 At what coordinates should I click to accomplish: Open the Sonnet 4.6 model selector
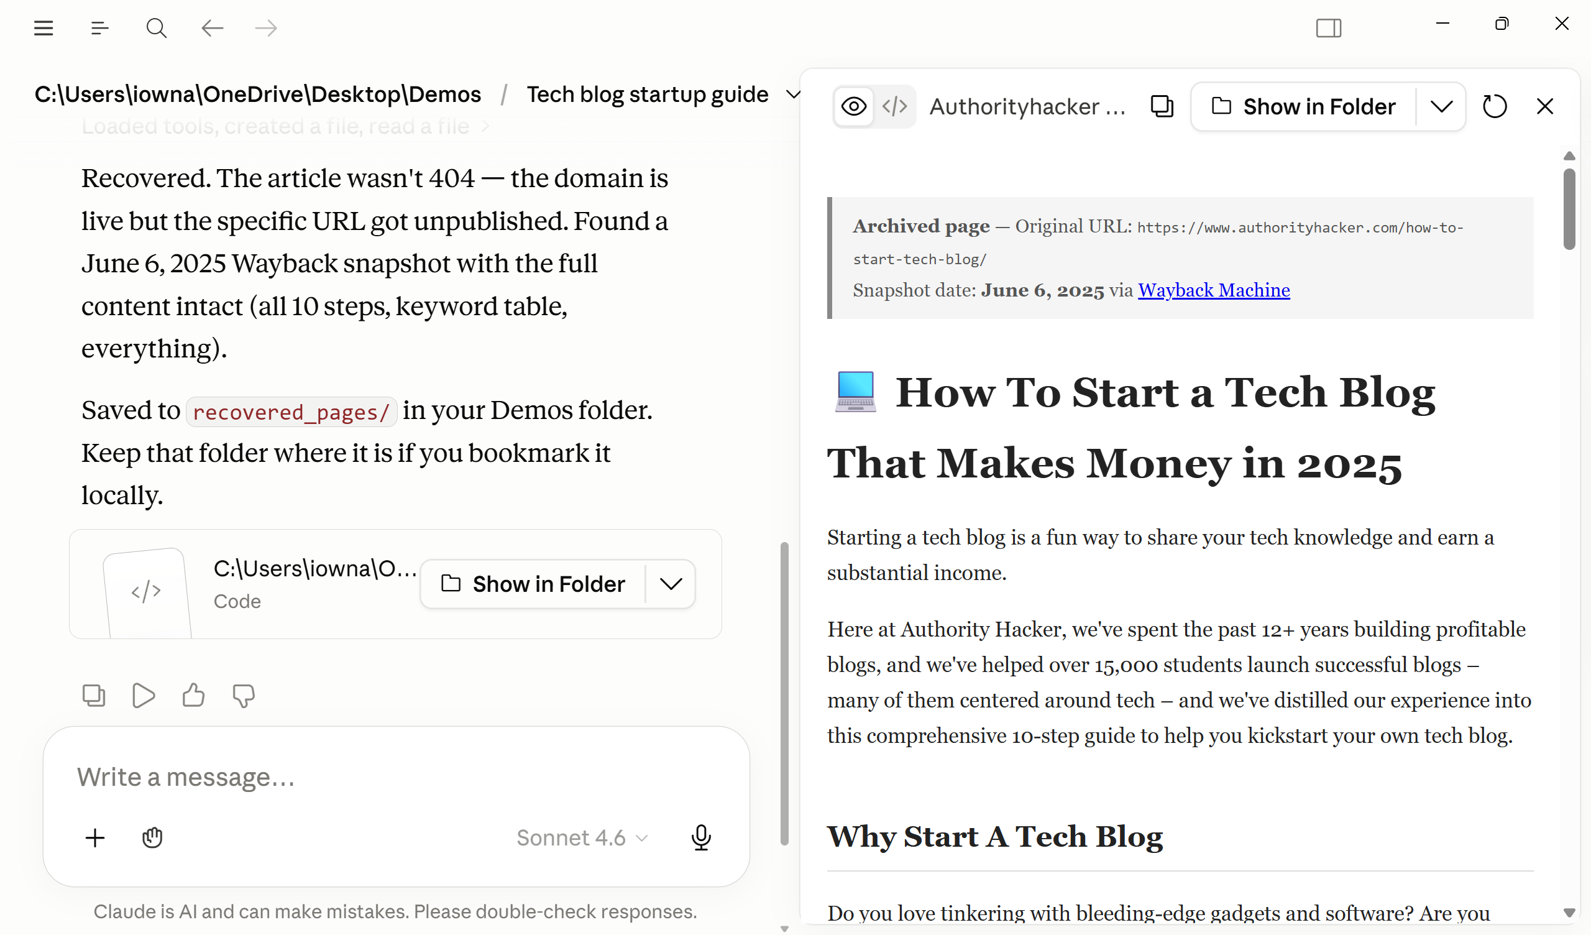point(582,838)
